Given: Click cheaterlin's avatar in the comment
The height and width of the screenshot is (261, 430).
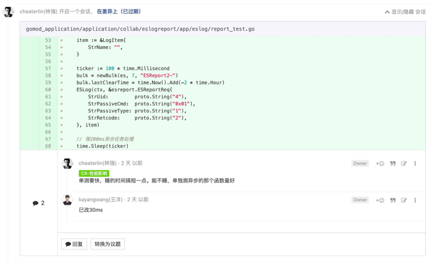Looking at the screenshot, I should (x=68, y=164).
